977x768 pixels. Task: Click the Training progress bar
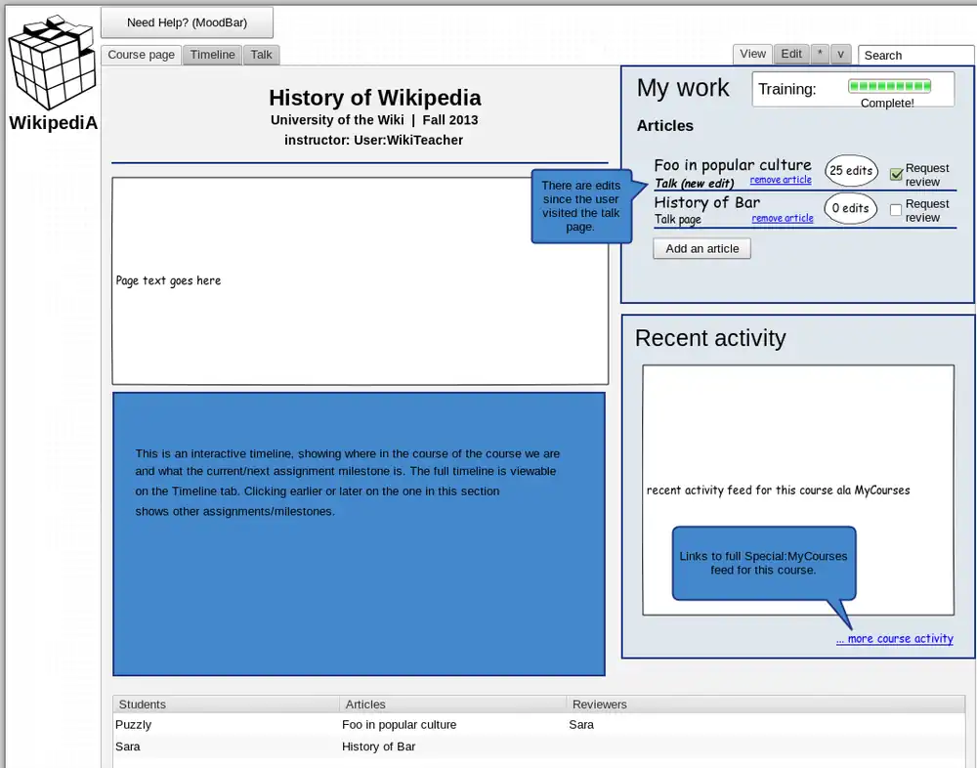pyautogui.click(x=889, y=86)
